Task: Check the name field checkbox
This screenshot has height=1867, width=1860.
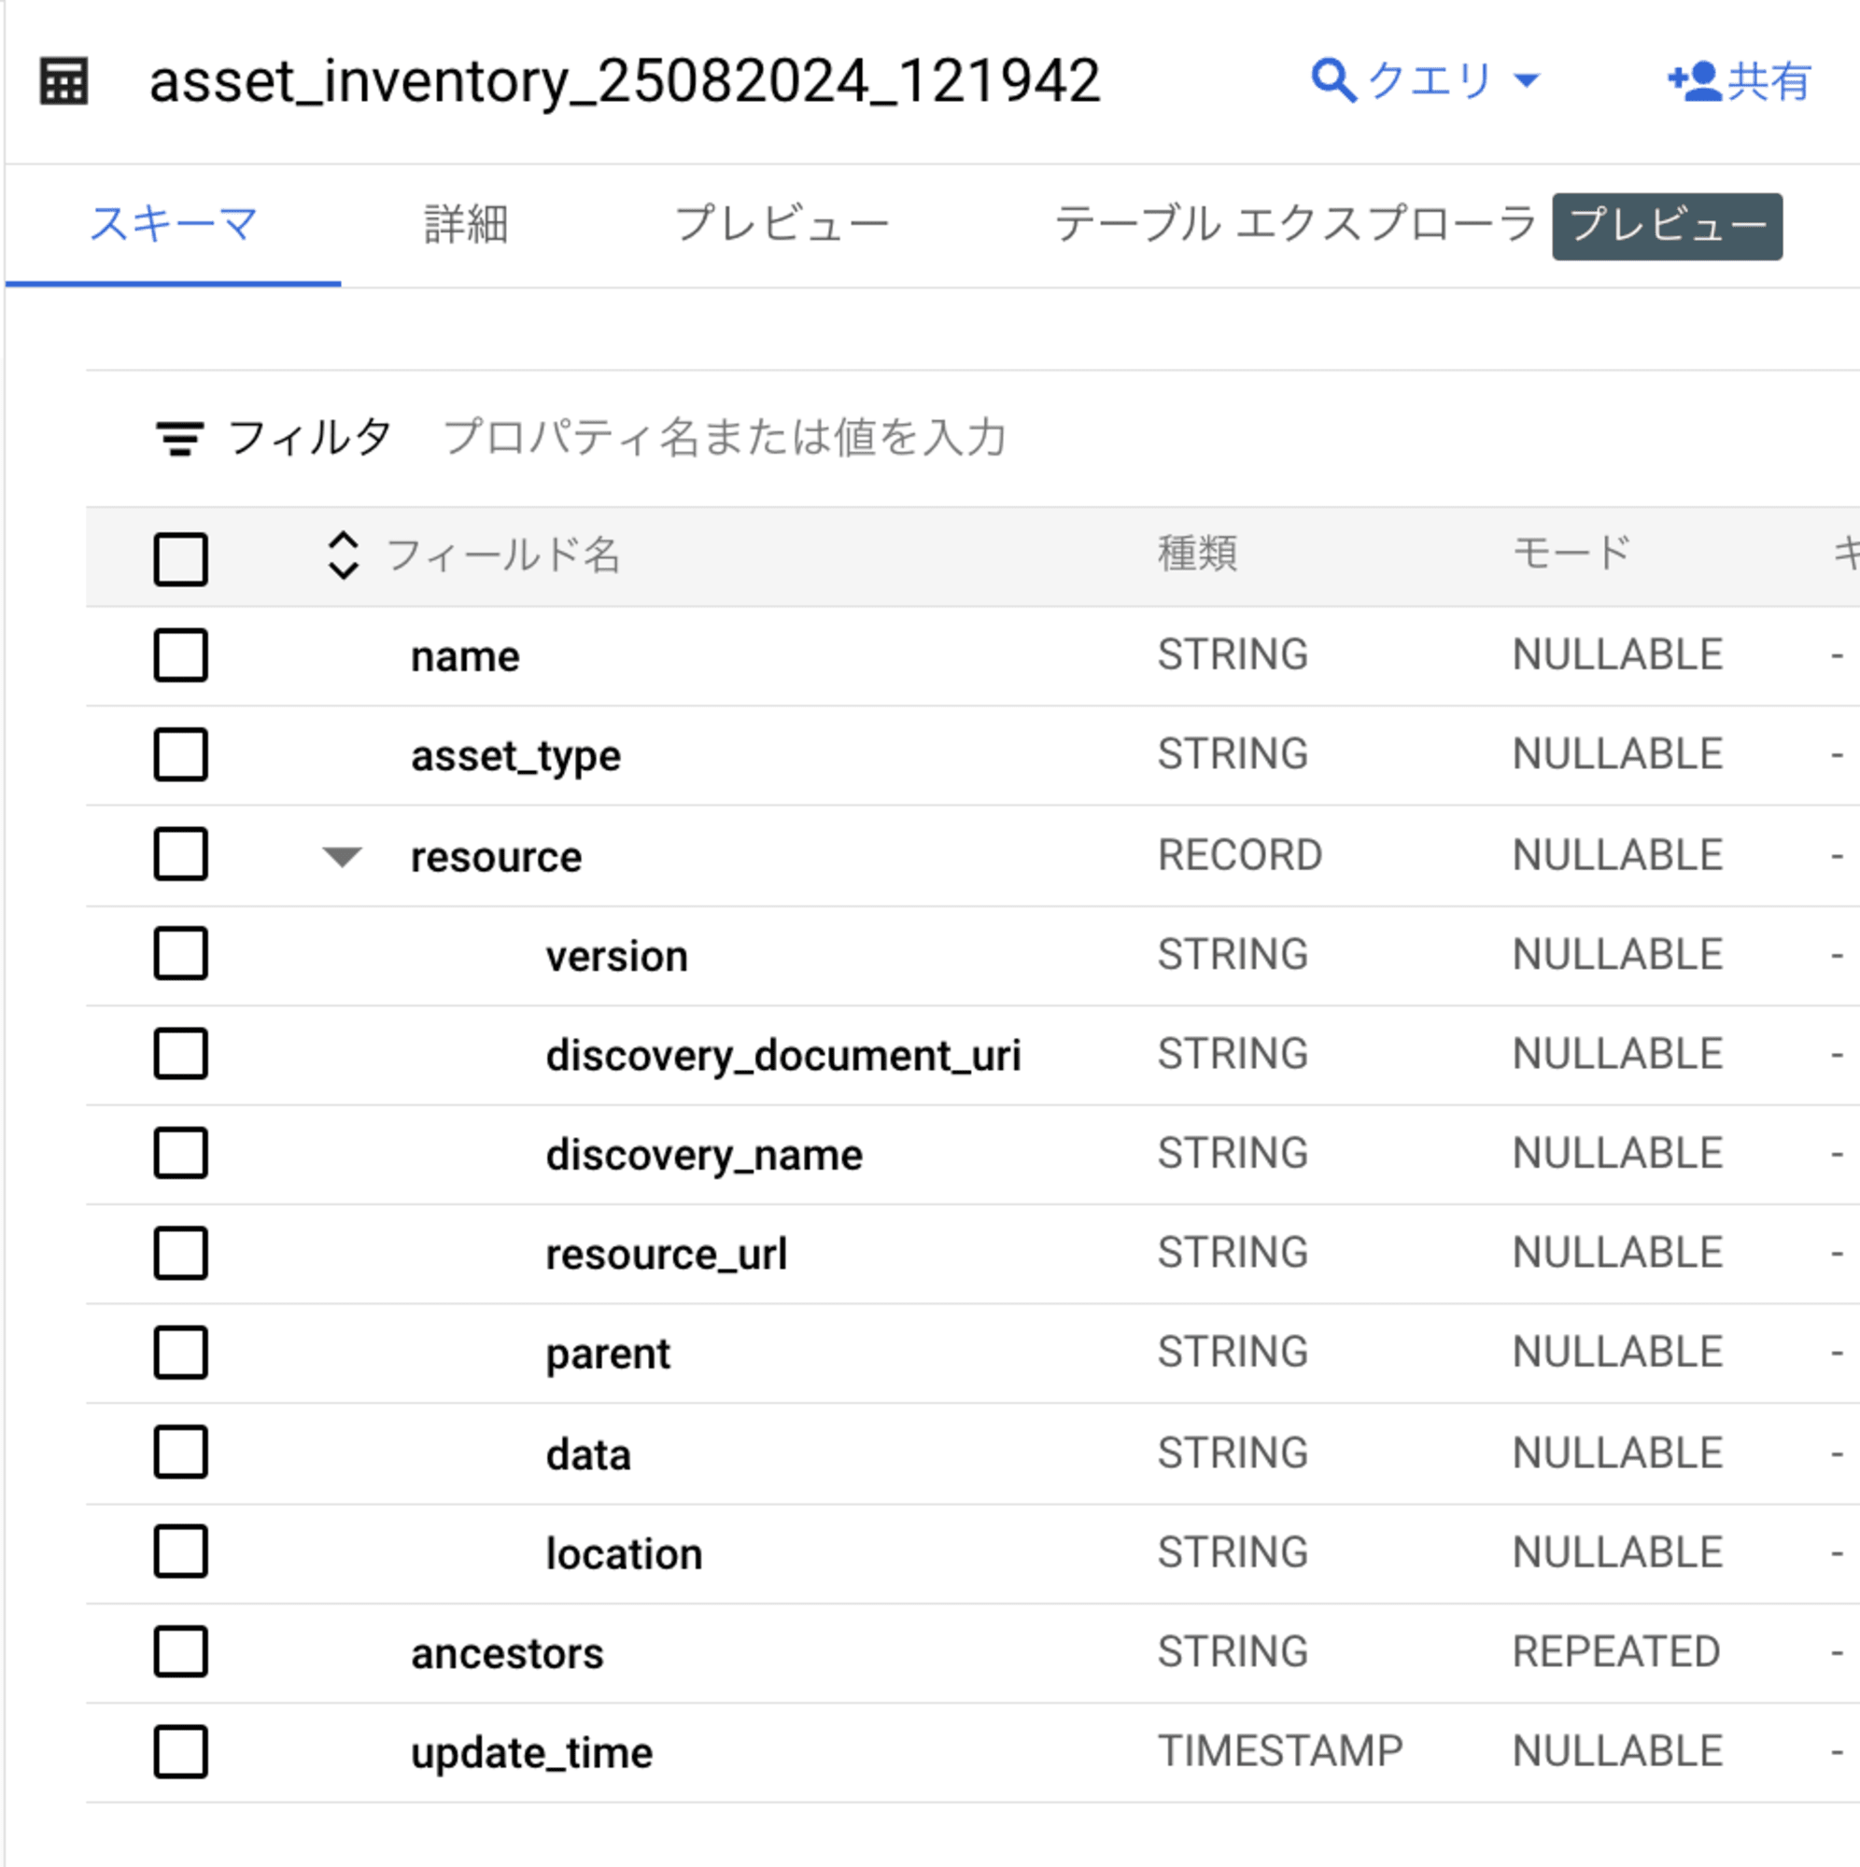Action: (181, 655)
